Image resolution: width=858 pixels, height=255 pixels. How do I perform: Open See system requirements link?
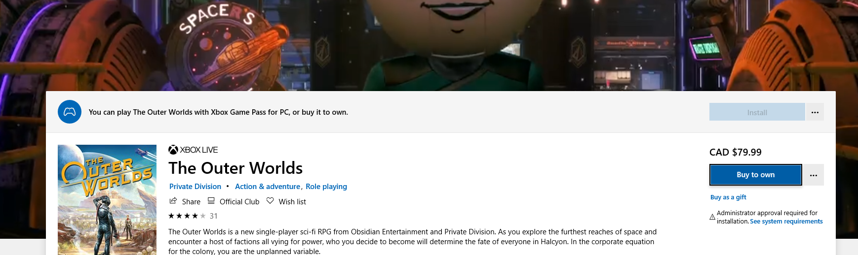pos(786,222)
